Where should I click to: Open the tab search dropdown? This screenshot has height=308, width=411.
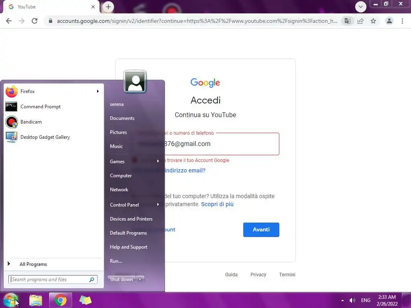click(x=361, y=7)
